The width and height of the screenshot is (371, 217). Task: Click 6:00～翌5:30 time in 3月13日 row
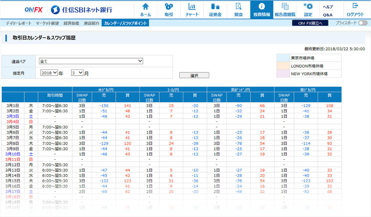(55, 170)
